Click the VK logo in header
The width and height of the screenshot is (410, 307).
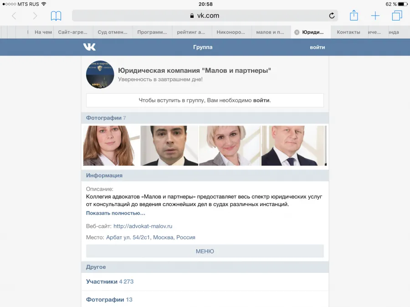tap(89, 47)
